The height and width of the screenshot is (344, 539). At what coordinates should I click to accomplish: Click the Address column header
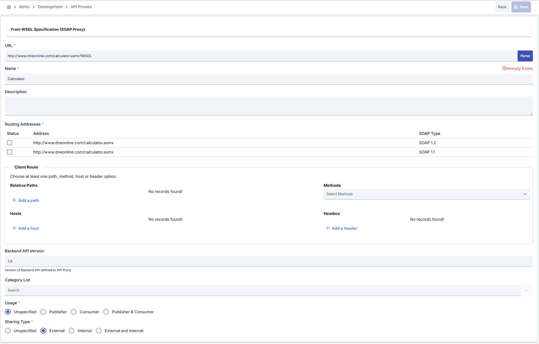41,133
